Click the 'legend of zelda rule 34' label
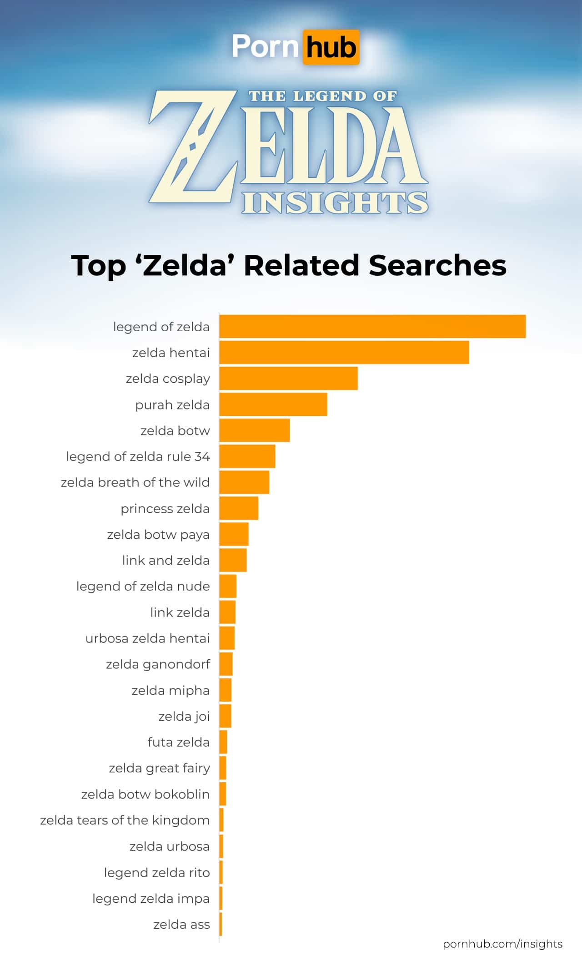 click(138, 456)
